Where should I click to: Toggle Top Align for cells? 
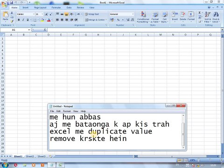point(57,14)
